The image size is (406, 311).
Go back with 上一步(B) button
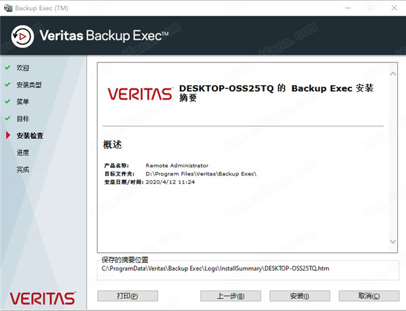231,296
